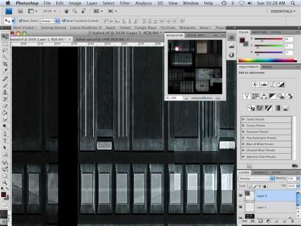The image size is (301, 226).
Task: Switch to the Channels tab
Action: (x=260, y=173)
